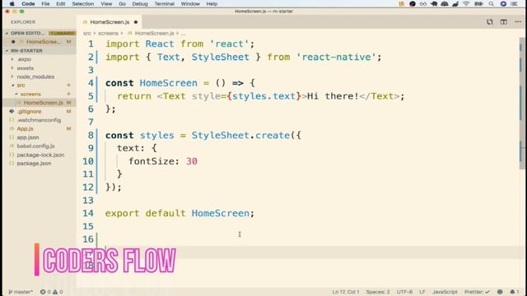Image resolution: width=527 pixels, height=296 pixels.
Task: Place cursor on 'fontSize' in line 10
Action: click(x=152, y=161)
